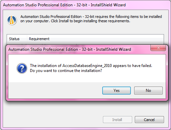Viewport: 171px width, 130px height.
Task: Click the wizard background left of Install
Action: coord(53,120)
